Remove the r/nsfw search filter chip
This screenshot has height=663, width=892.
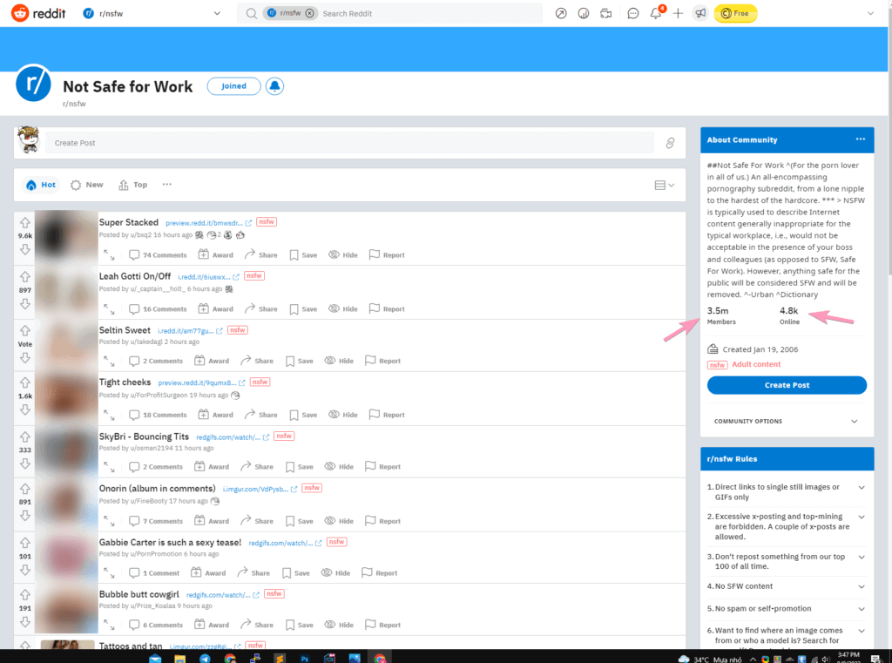[x=309, y=13]
